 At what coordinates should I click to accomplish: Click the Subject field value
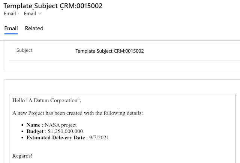[109, 51]
